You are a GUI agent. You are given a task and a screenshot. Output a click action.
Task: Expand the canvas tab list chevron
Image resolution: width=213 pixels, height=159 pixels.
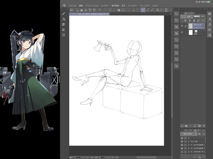click(x=171, y=14)
